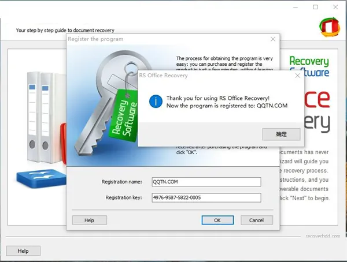Viewport: 347px width, 262px height.
Task: Close the Register the program dialog
Action: click(x=273, y=39)
